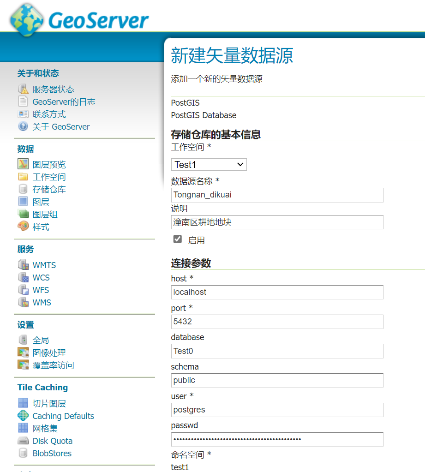Click the GeoServer logo at top
Screen dimensions: 425x472
79,19
